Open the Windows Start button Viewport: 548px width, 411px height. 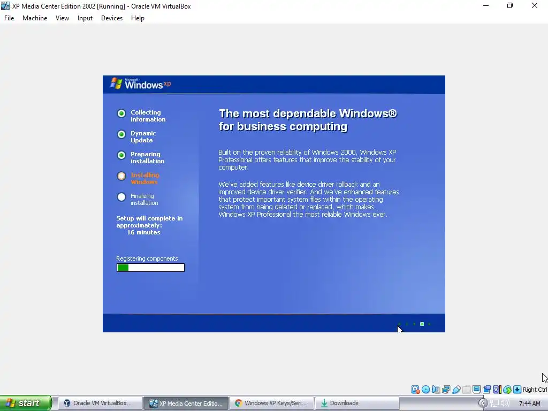pos(26,404)
